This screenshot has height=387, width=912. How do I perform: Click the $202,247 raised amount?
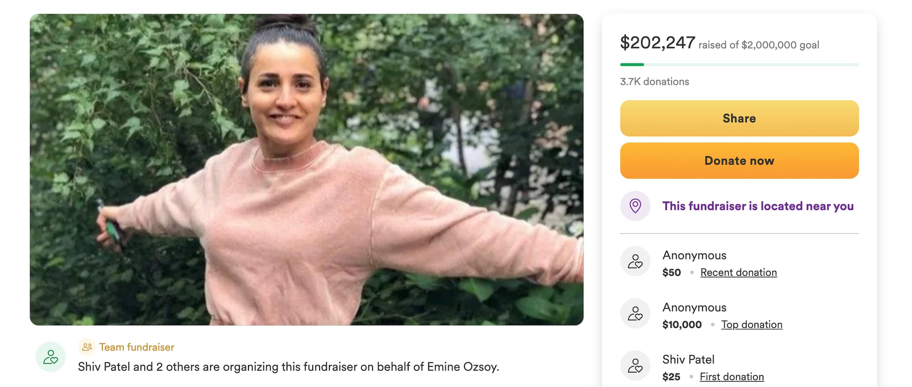[x=658, y=43]
